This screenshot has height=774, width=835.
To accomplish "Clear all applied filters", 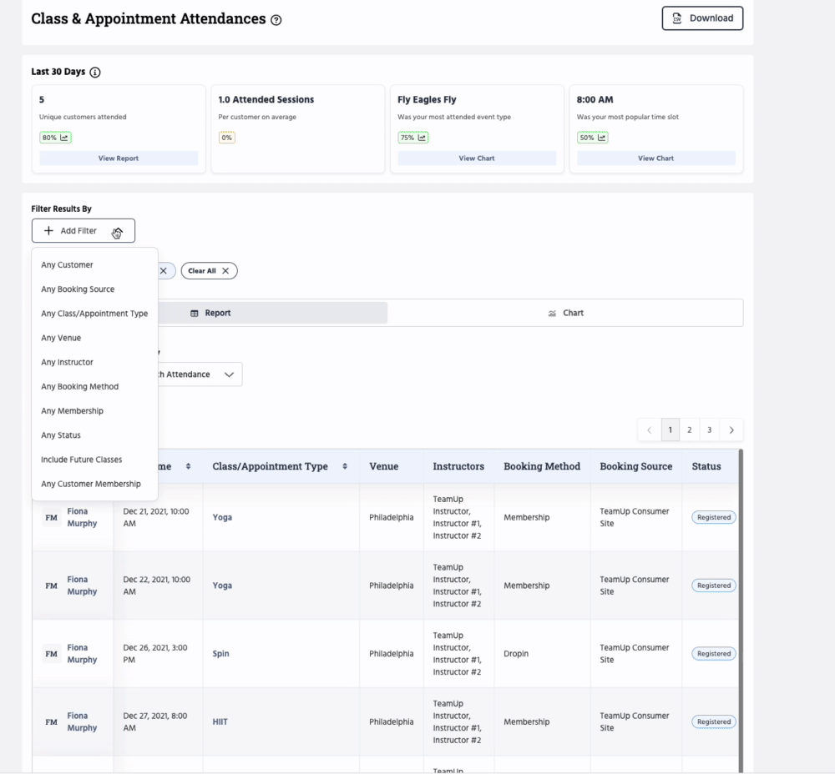I will pyautogui.click(x=209, y=271).
